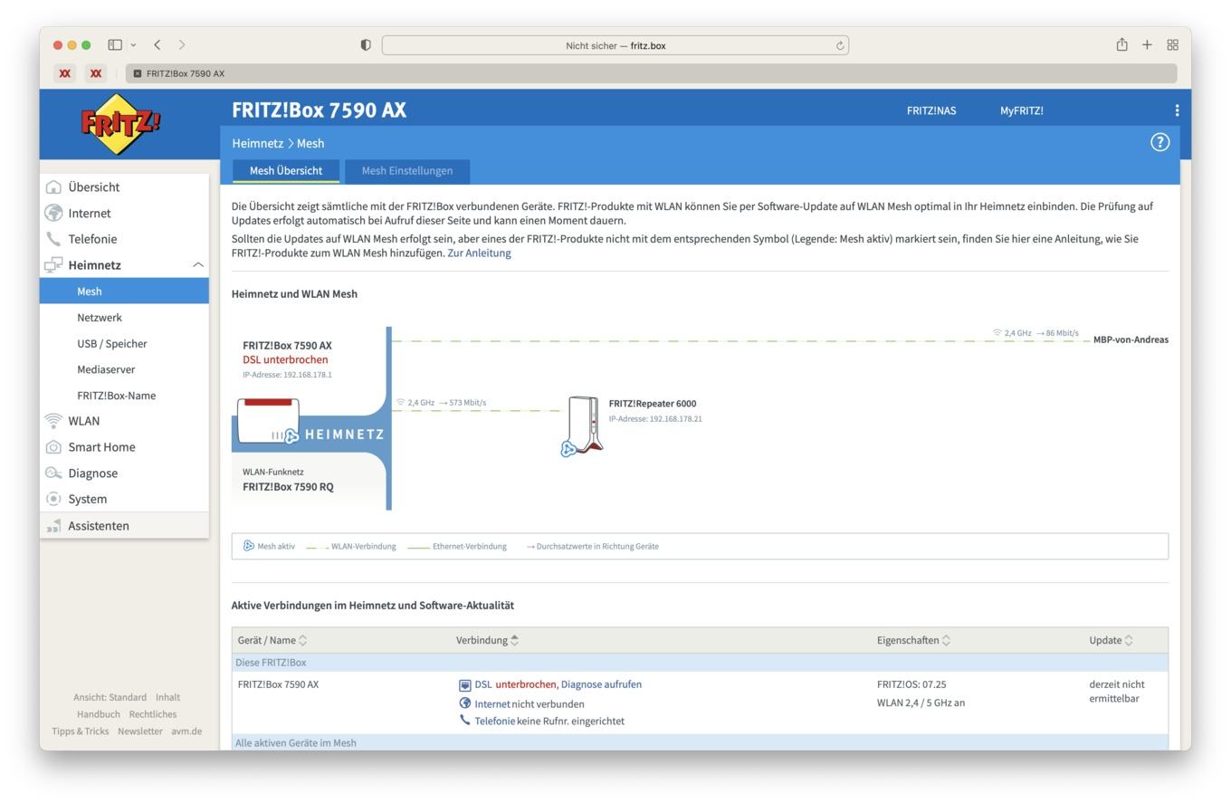Click the DSL link in table
The image size is (1231, 803).
pos(483,684)
